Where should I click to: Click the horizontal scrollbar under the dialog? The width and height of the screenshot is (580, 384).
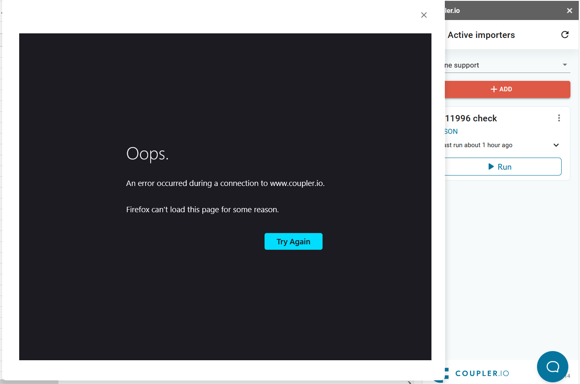30,382
